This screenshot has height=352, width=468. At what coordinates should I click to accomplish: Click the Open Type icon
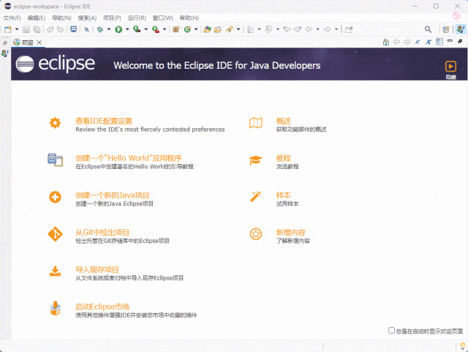208,29
